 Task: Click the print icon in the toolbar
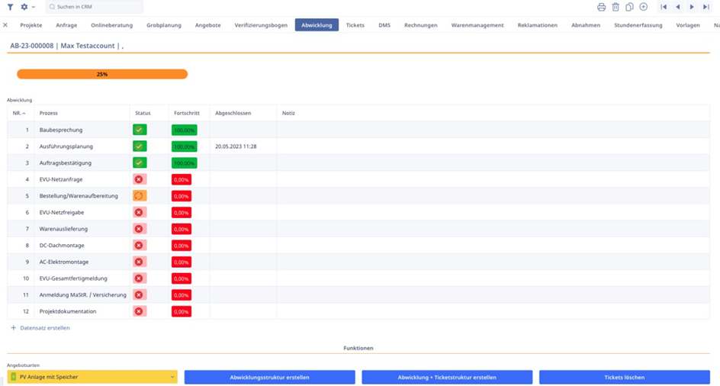pyautogui.click(x=601, y=7)
